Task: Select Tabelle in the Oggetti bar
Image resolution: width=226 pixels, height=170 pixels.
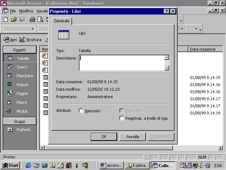Action: click(20, 58)
